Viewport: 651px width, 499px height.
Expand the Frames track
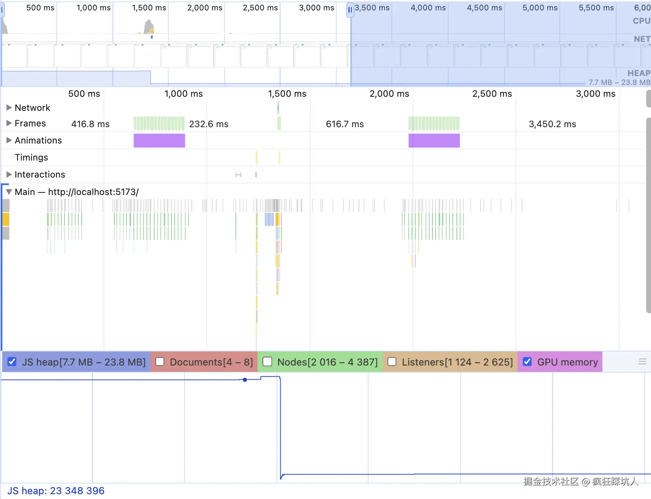(9, 123)
